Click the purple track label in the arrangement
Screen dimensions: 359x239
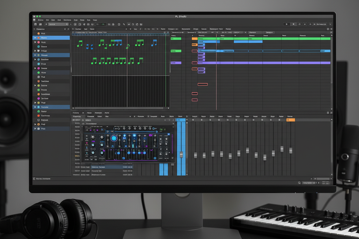coord(176,63)
